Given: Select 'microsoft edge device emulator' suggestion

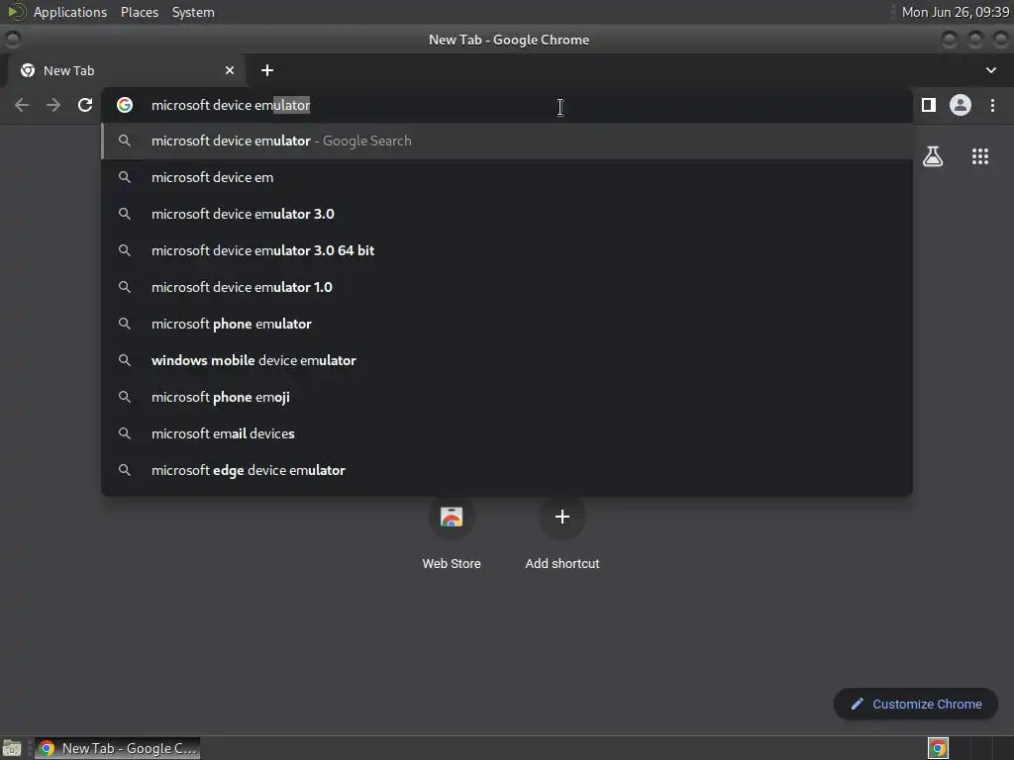Looking at the screenshot, I should tap(507, 470).
